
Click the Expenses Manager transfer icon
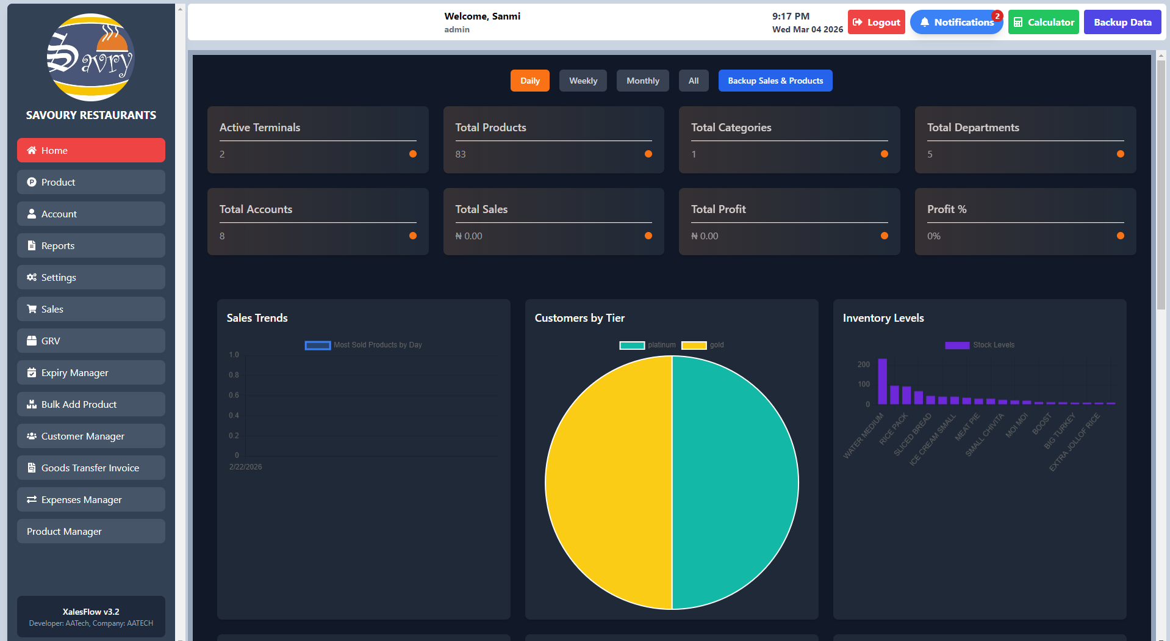[32, 499]
